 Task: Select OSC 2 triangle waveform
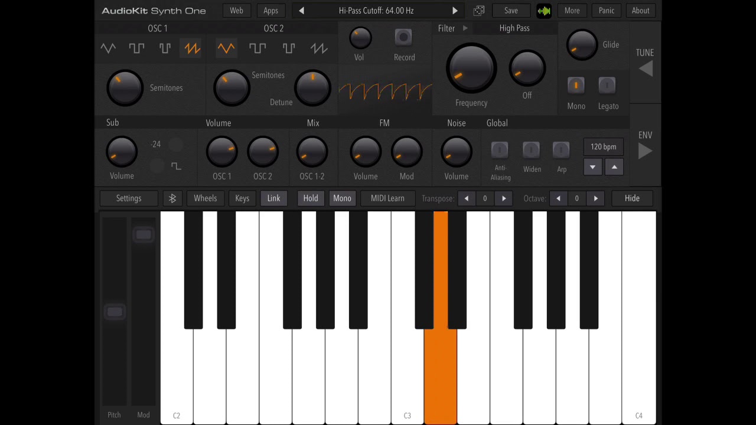pyautogui.click(x=226, y=48)
